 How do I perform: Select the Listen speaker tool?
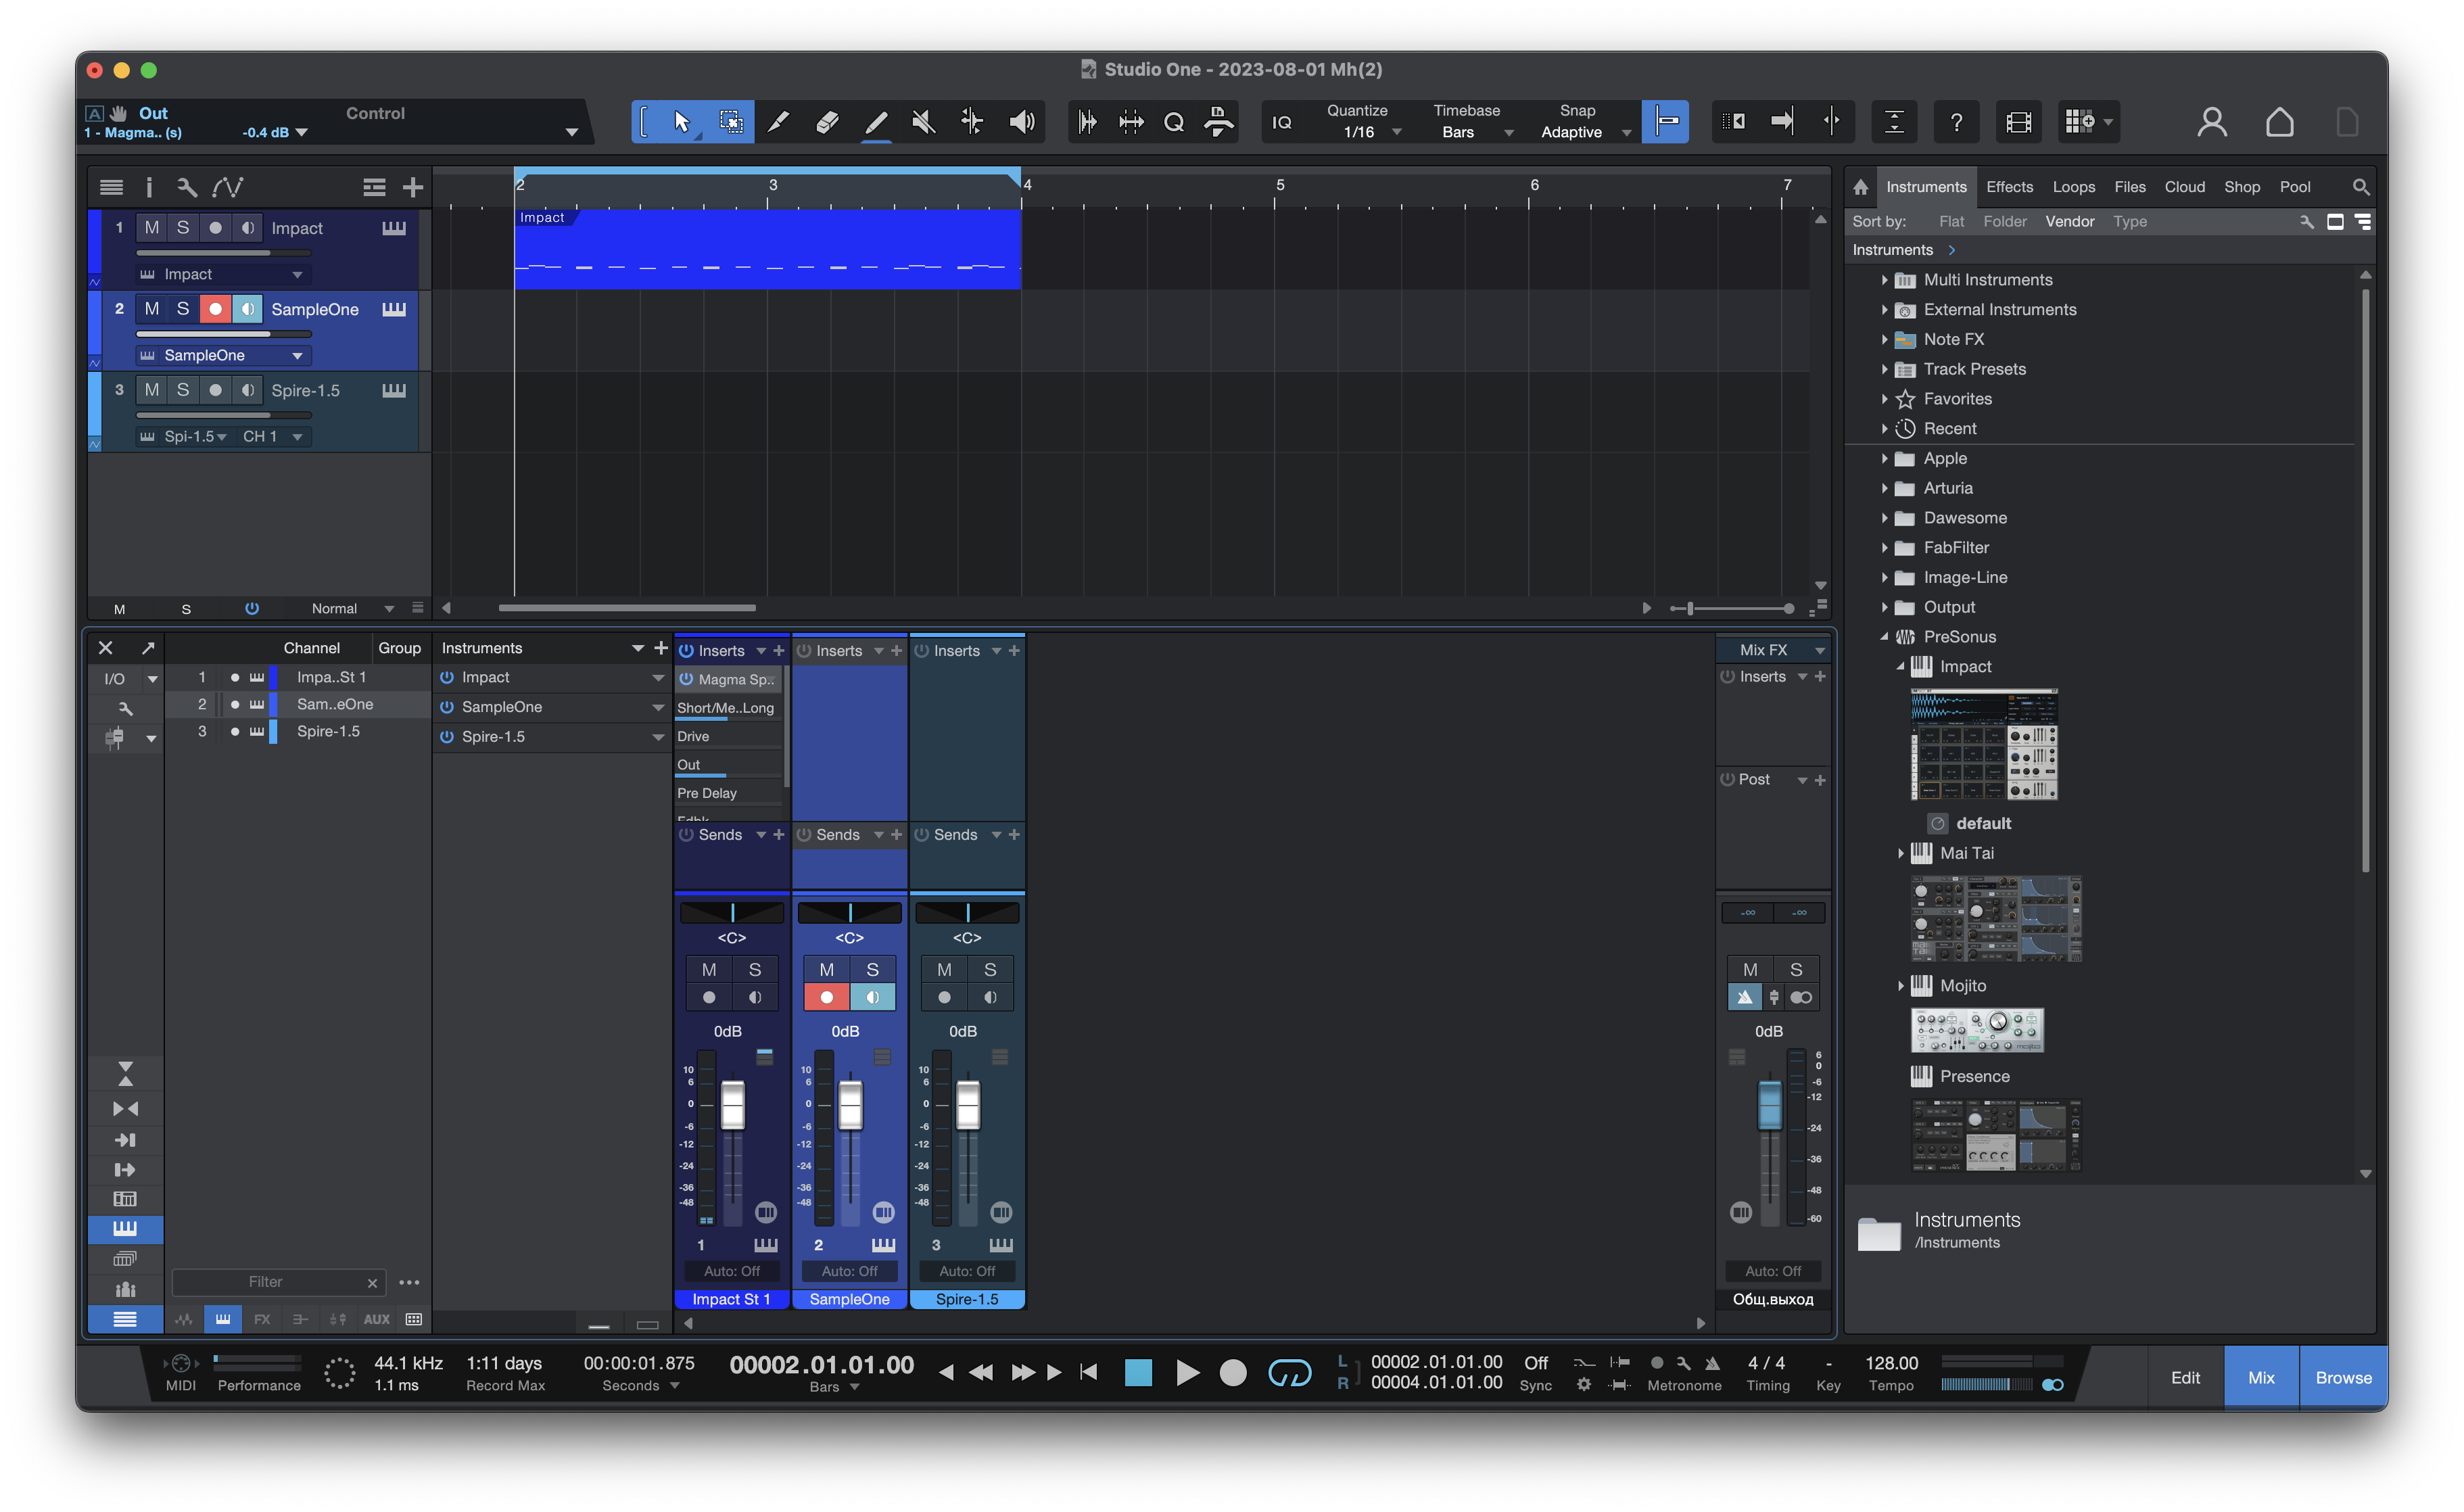pos(1021,122)
